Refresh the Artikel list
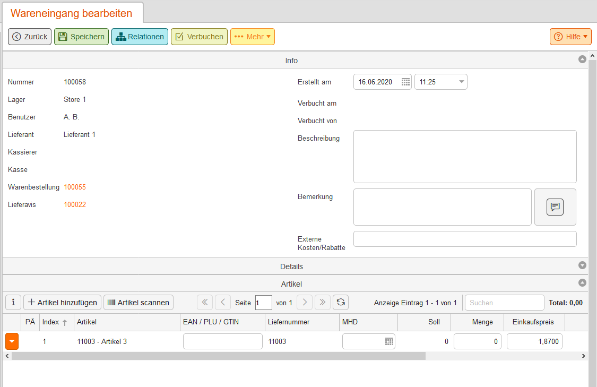This screenshot has height=387, width=597. coord(341,303)
